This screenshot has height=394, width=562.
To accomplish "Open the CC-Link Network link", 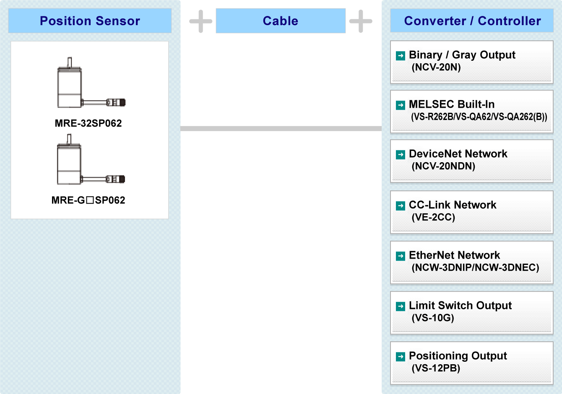I will (x=472, y=212).
